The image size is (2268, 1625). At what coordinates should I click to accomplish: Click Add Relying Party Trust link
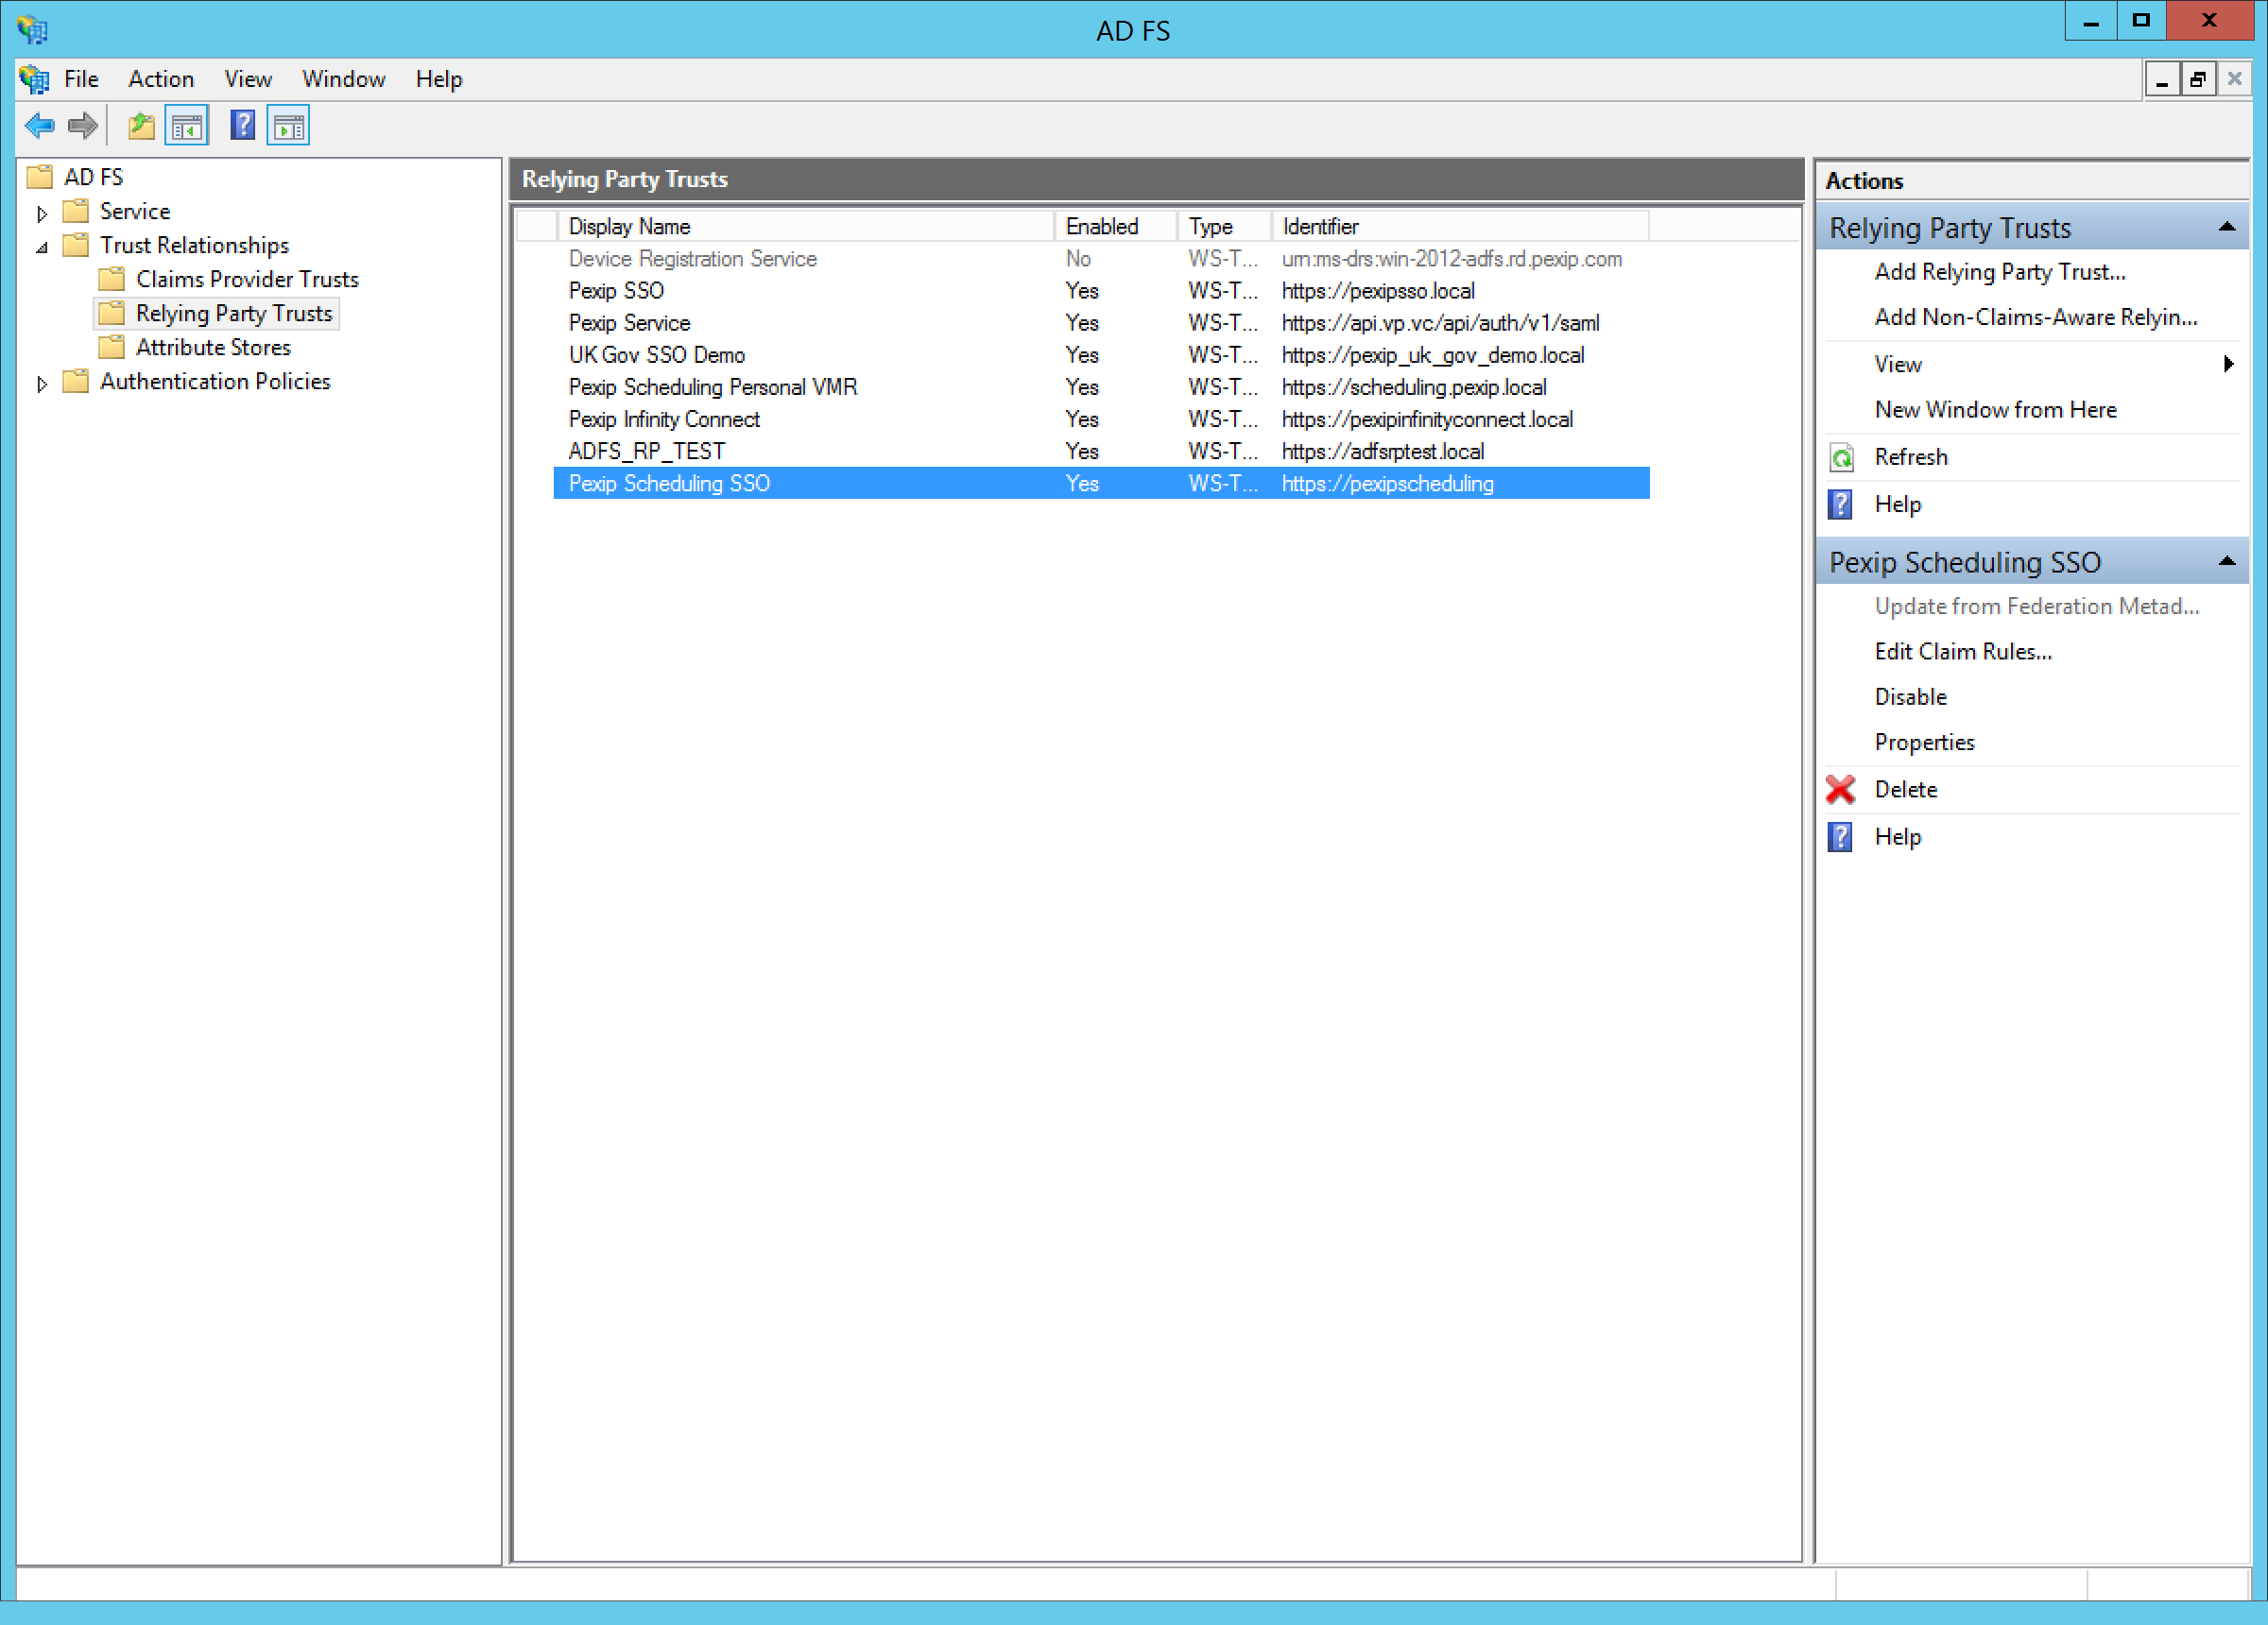(1999, 272)
